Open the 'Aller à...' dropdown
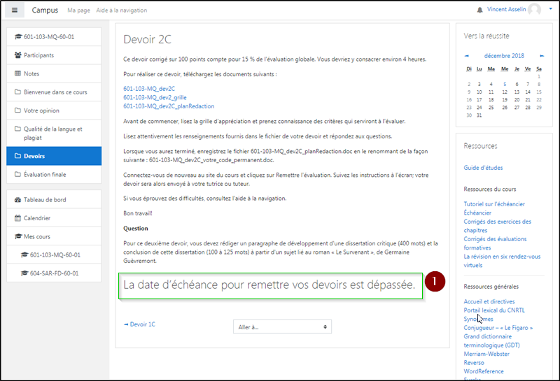 [x=282, y=326]
